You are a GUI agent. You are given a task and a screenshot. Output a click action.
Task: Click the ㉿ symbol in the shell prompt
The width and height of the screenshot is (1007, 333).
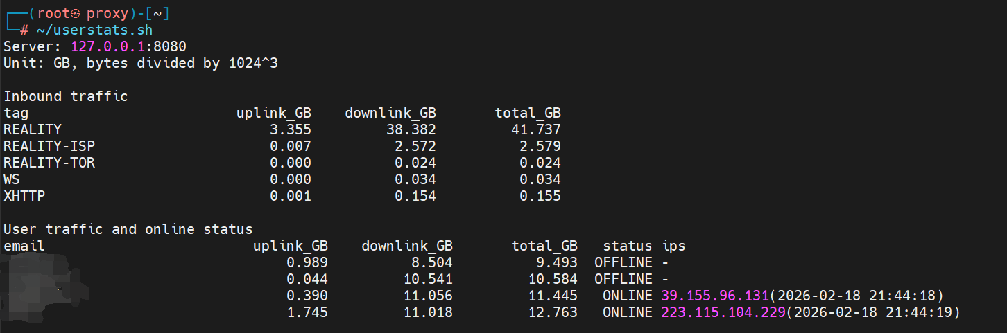coord(76,14)
